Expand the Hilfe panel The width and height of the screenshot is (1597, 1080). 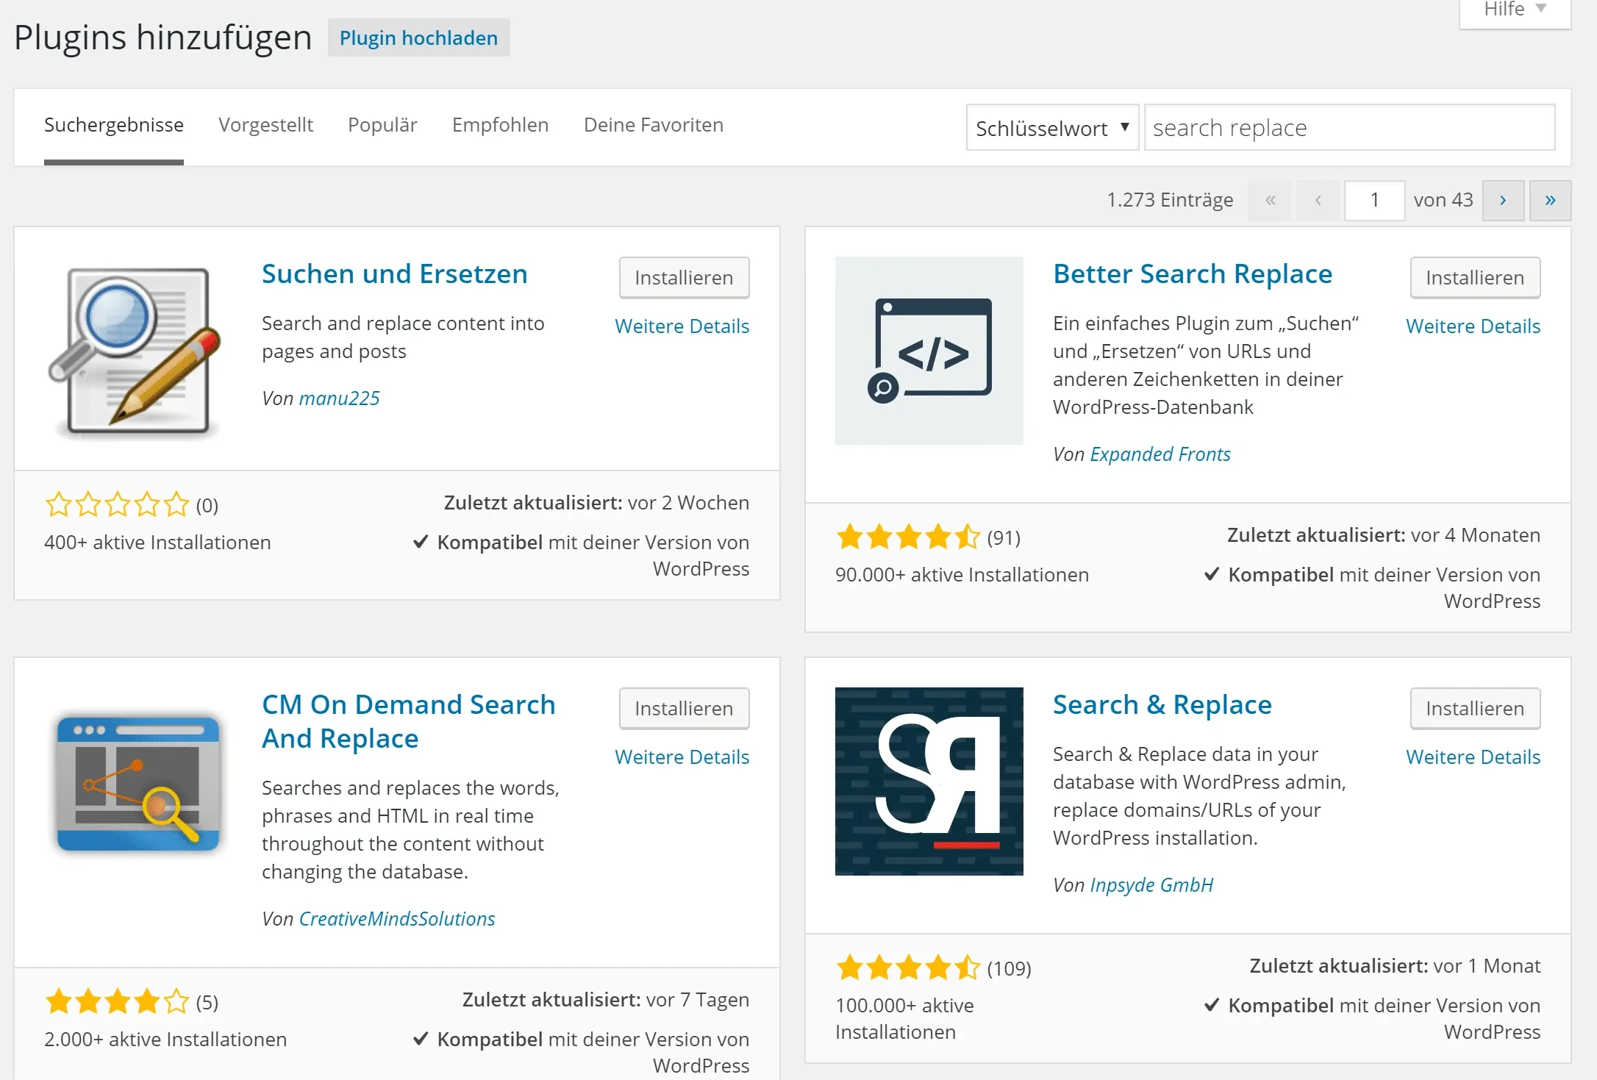[1504, 10]
